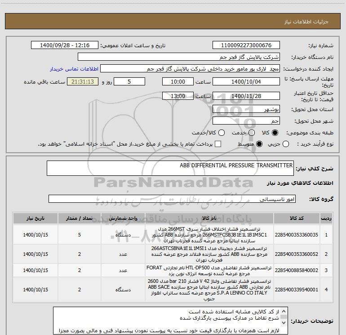Select the کالا radio button
The image size is (346, 335).
[x=275, y=133]
